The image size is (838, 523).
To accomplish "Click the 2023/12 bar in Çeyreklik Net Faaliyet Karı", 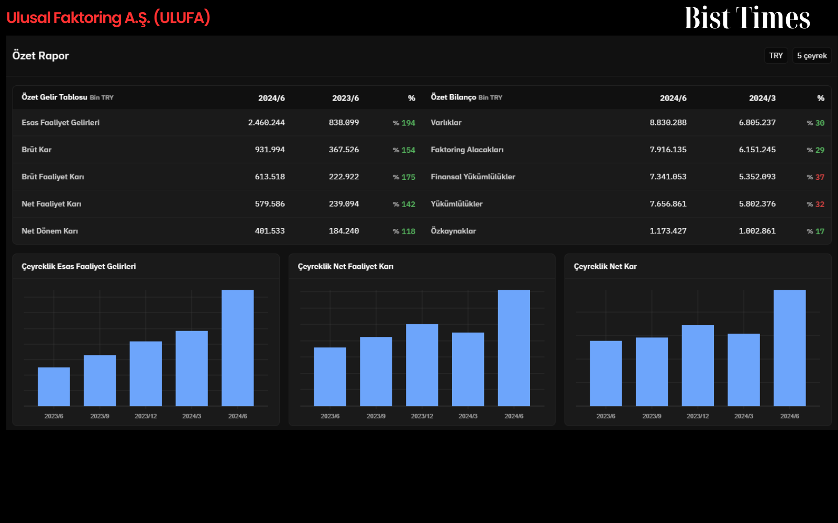I will [422, 365].
